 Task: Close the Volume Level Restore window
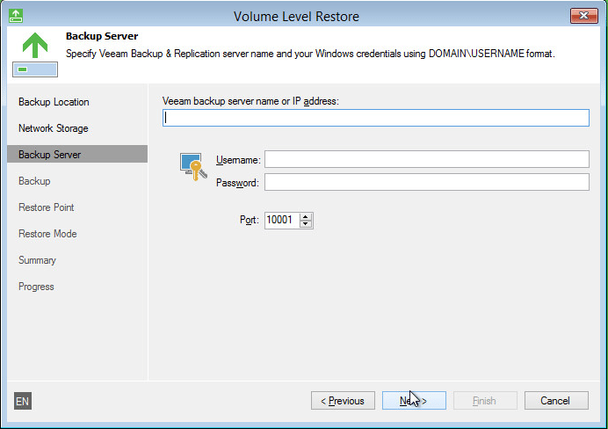coord(583,16)
